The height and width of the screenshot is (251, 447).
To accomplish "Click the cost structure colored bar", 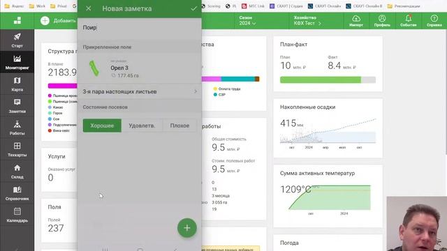I will coord(230,79).
